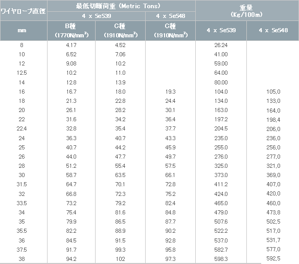Click the 重量 (Kg/100m) header cell

point(247,11)
